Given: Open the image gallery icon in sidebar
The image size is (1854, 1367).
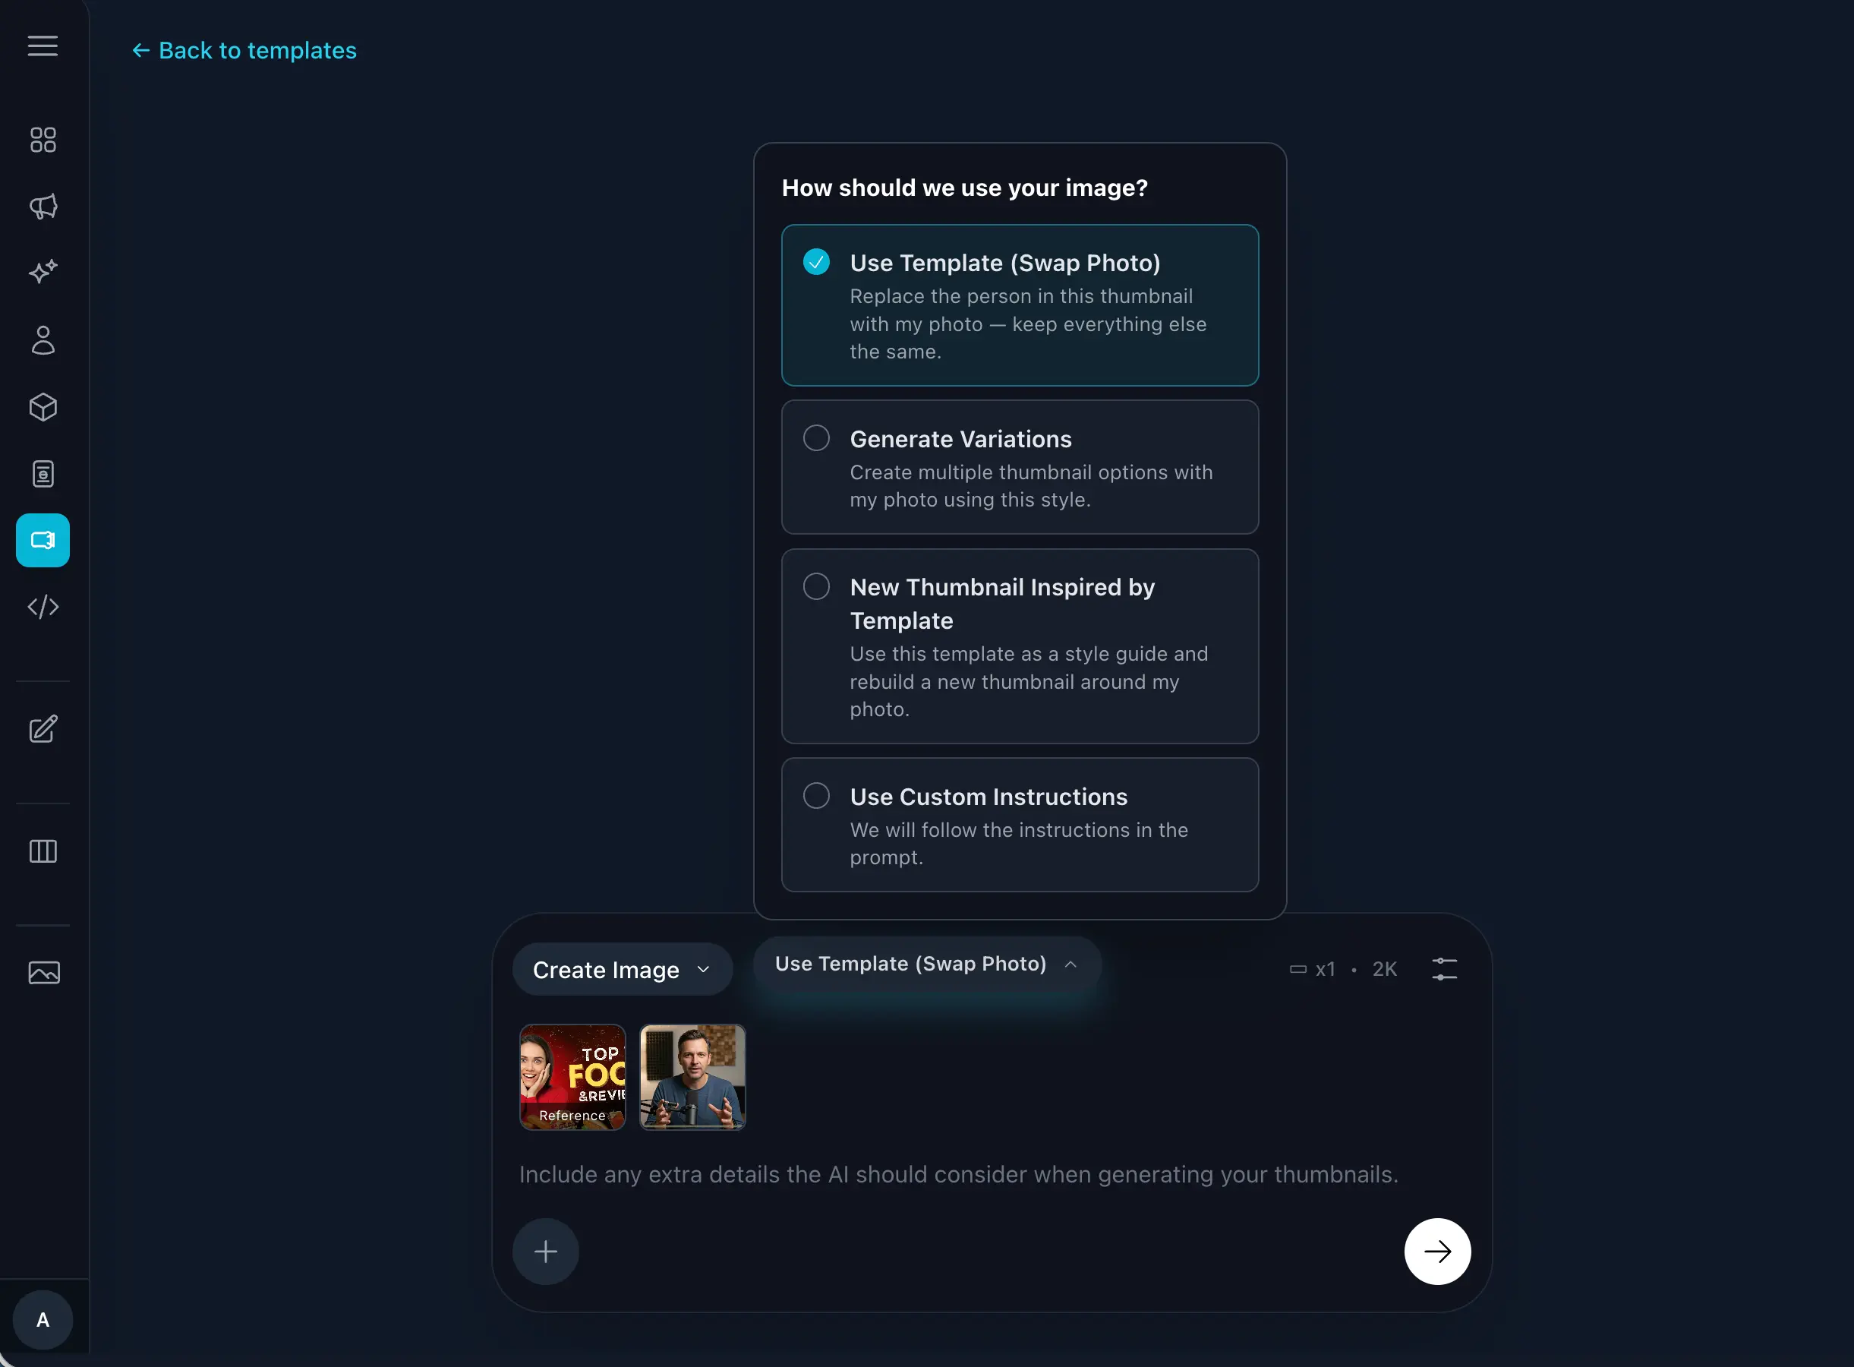Looking at the screenshot, I should coord(43,973).
